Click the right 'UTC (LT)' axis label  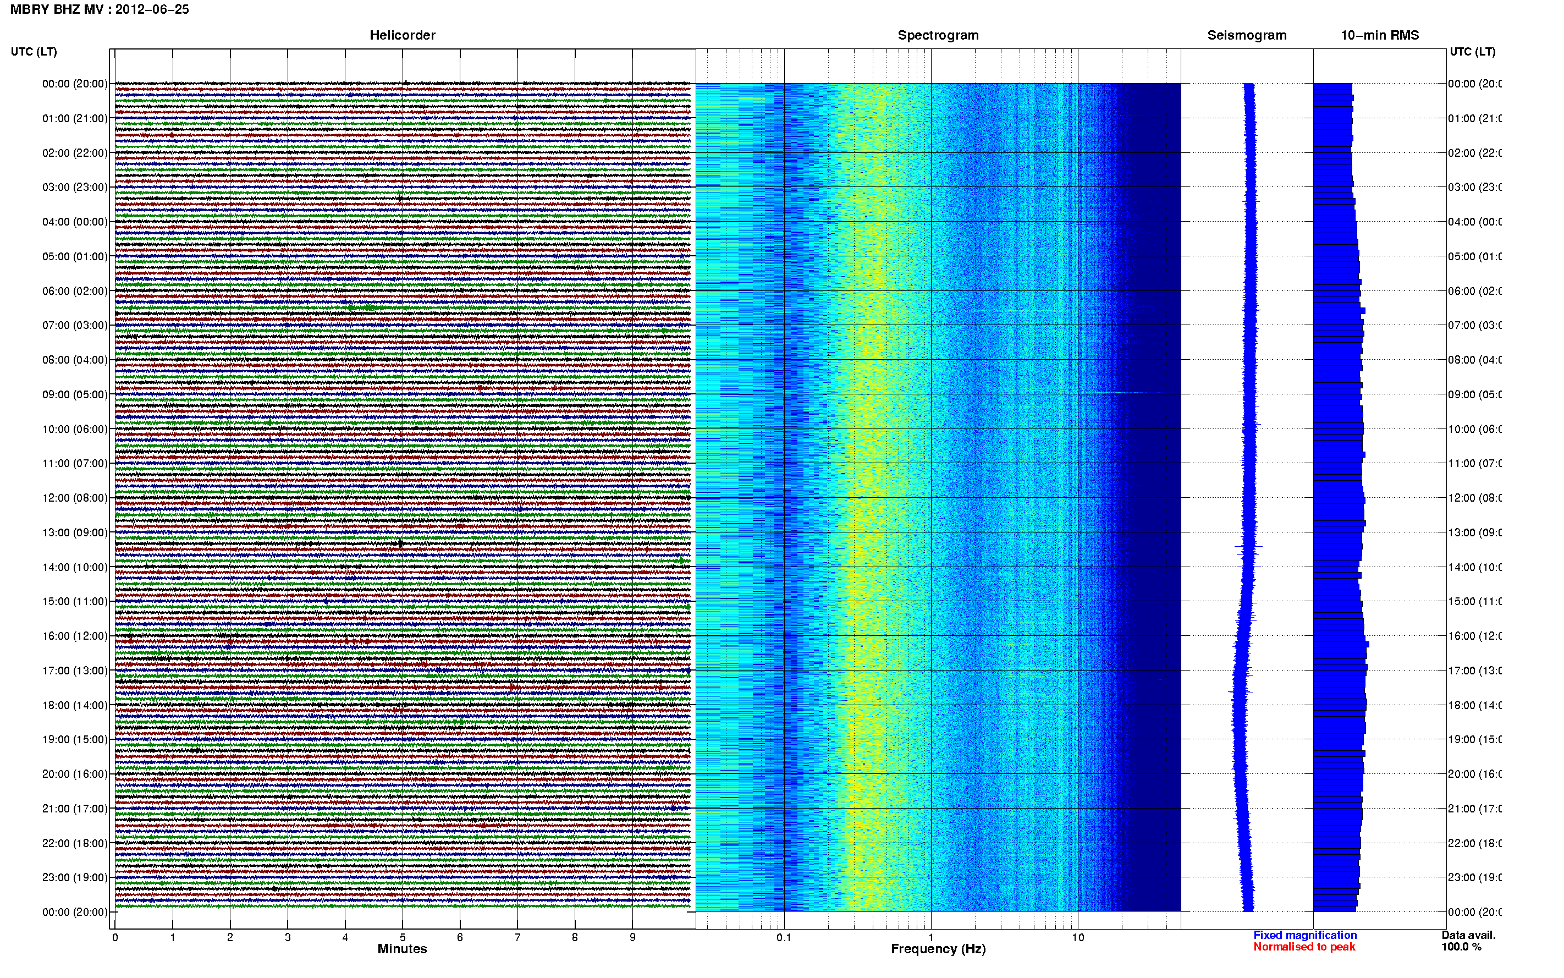tap(1472, 51)
